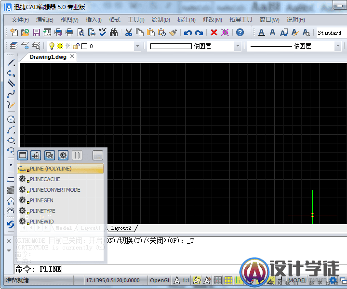Select the Rectangle tool in the left toolbar
The image size is (347, 289).
pos(10,179)
